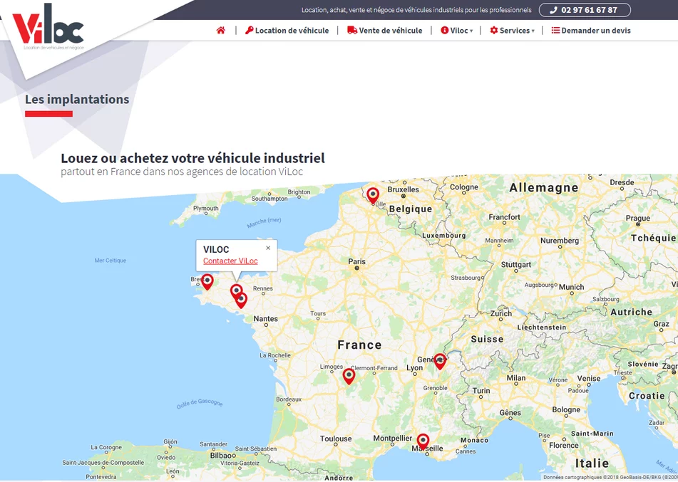Click the map marker nearest Rennes

point(236,291)
